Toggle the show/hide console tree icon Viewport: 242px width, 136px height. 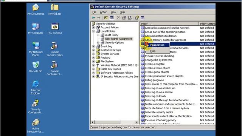[x=112, y=18]
